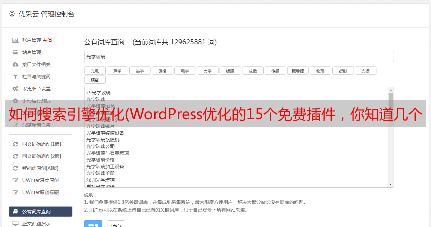
Task: Click the 精密 tag button
Action: pos(95,80)
